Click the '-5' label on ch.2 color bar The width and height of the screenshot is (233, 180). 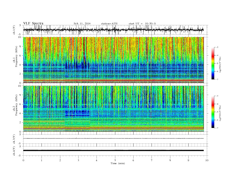217,112
